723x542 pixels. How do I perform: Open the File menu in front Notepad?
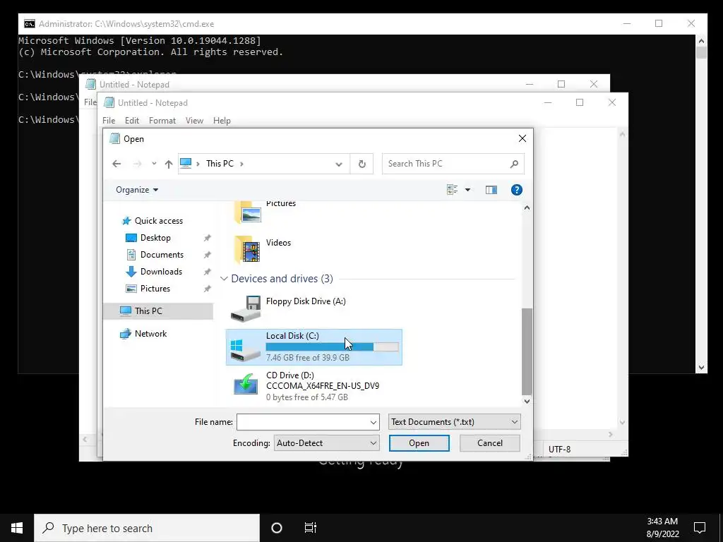(x=109, y=121)
